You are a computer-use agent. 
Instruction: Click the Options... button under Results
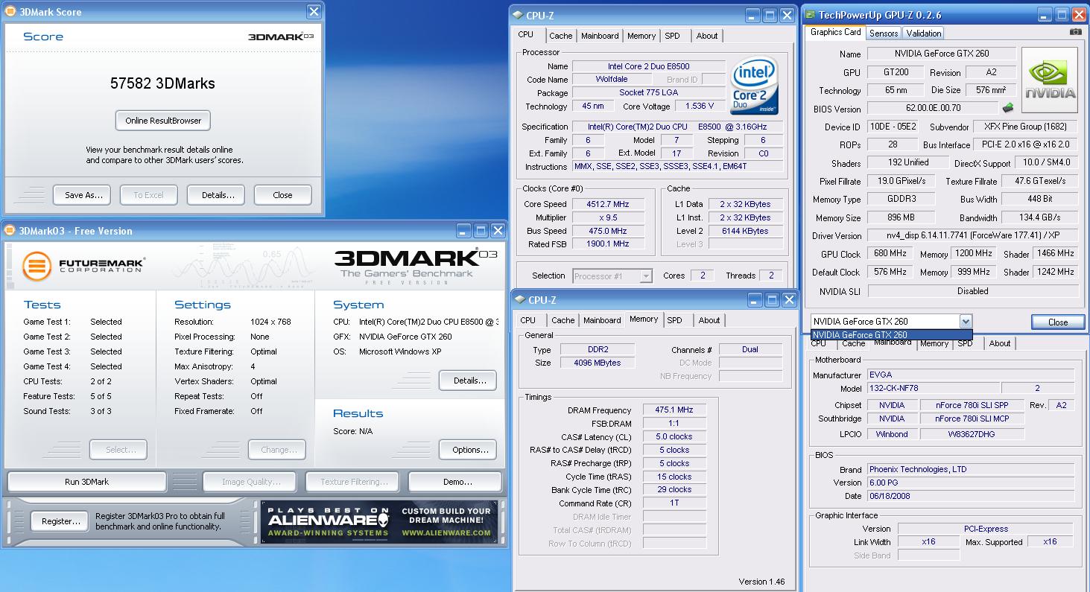click(469, 450)
